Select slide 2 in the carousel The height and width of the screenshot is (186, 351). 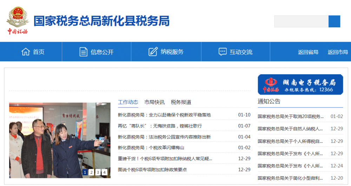click(91, 172)
